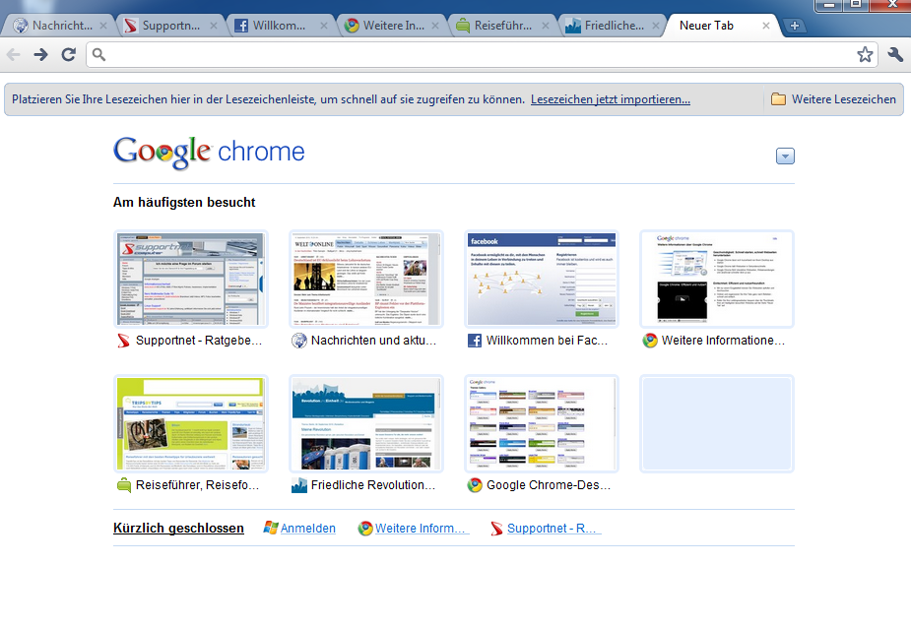The image size is (911, 627).
Task: Close the Supportn... tab
Action: (x=214, y=26)
